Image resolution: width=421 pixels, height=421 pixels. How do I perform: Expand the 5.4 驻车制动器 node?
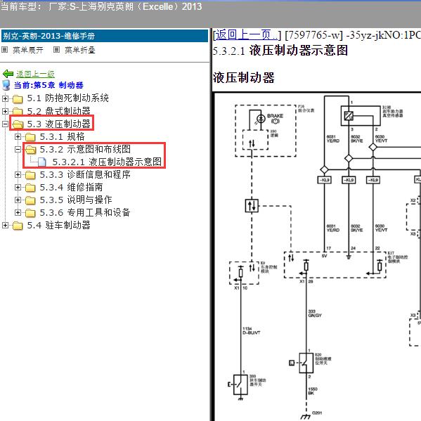click(5, 226)
